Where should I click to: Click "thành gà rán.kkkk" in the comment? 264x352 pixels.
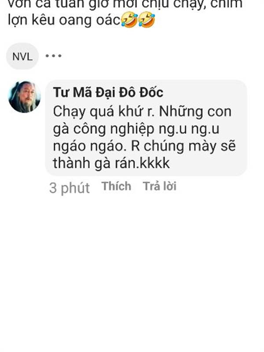(x=111, y=163)
